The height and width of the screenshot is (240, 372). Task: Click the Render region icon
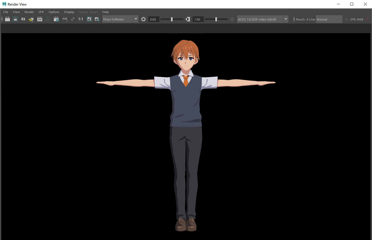(x=15, y=19)
